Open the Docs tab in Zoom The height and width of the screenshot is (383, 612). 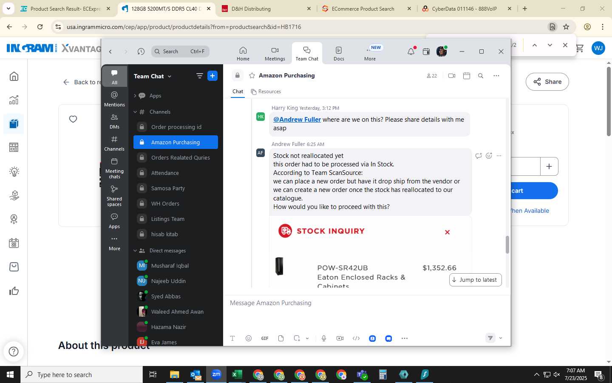[x=339, y=54]
